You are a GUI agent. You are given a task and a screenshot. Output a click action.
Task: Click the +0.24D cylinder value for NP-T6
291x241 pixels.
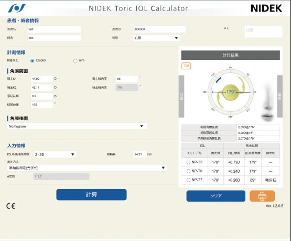coord(234,171)
